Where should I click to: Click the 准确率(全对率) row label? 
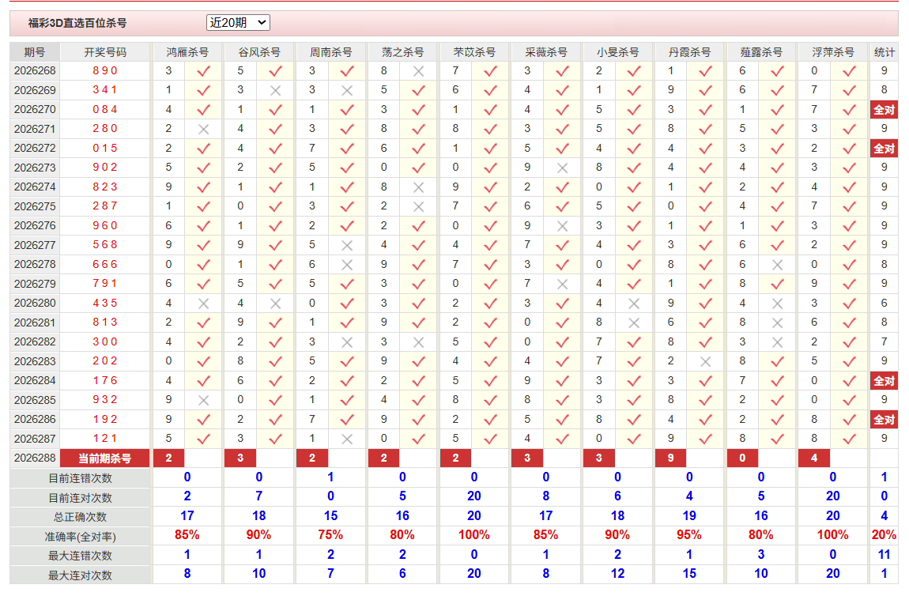tap(80, 537)
